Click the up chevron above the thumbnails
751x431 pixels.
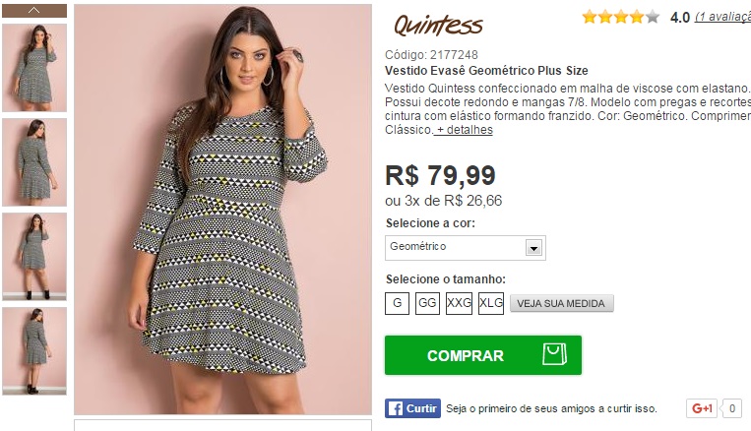click(34, 11)
